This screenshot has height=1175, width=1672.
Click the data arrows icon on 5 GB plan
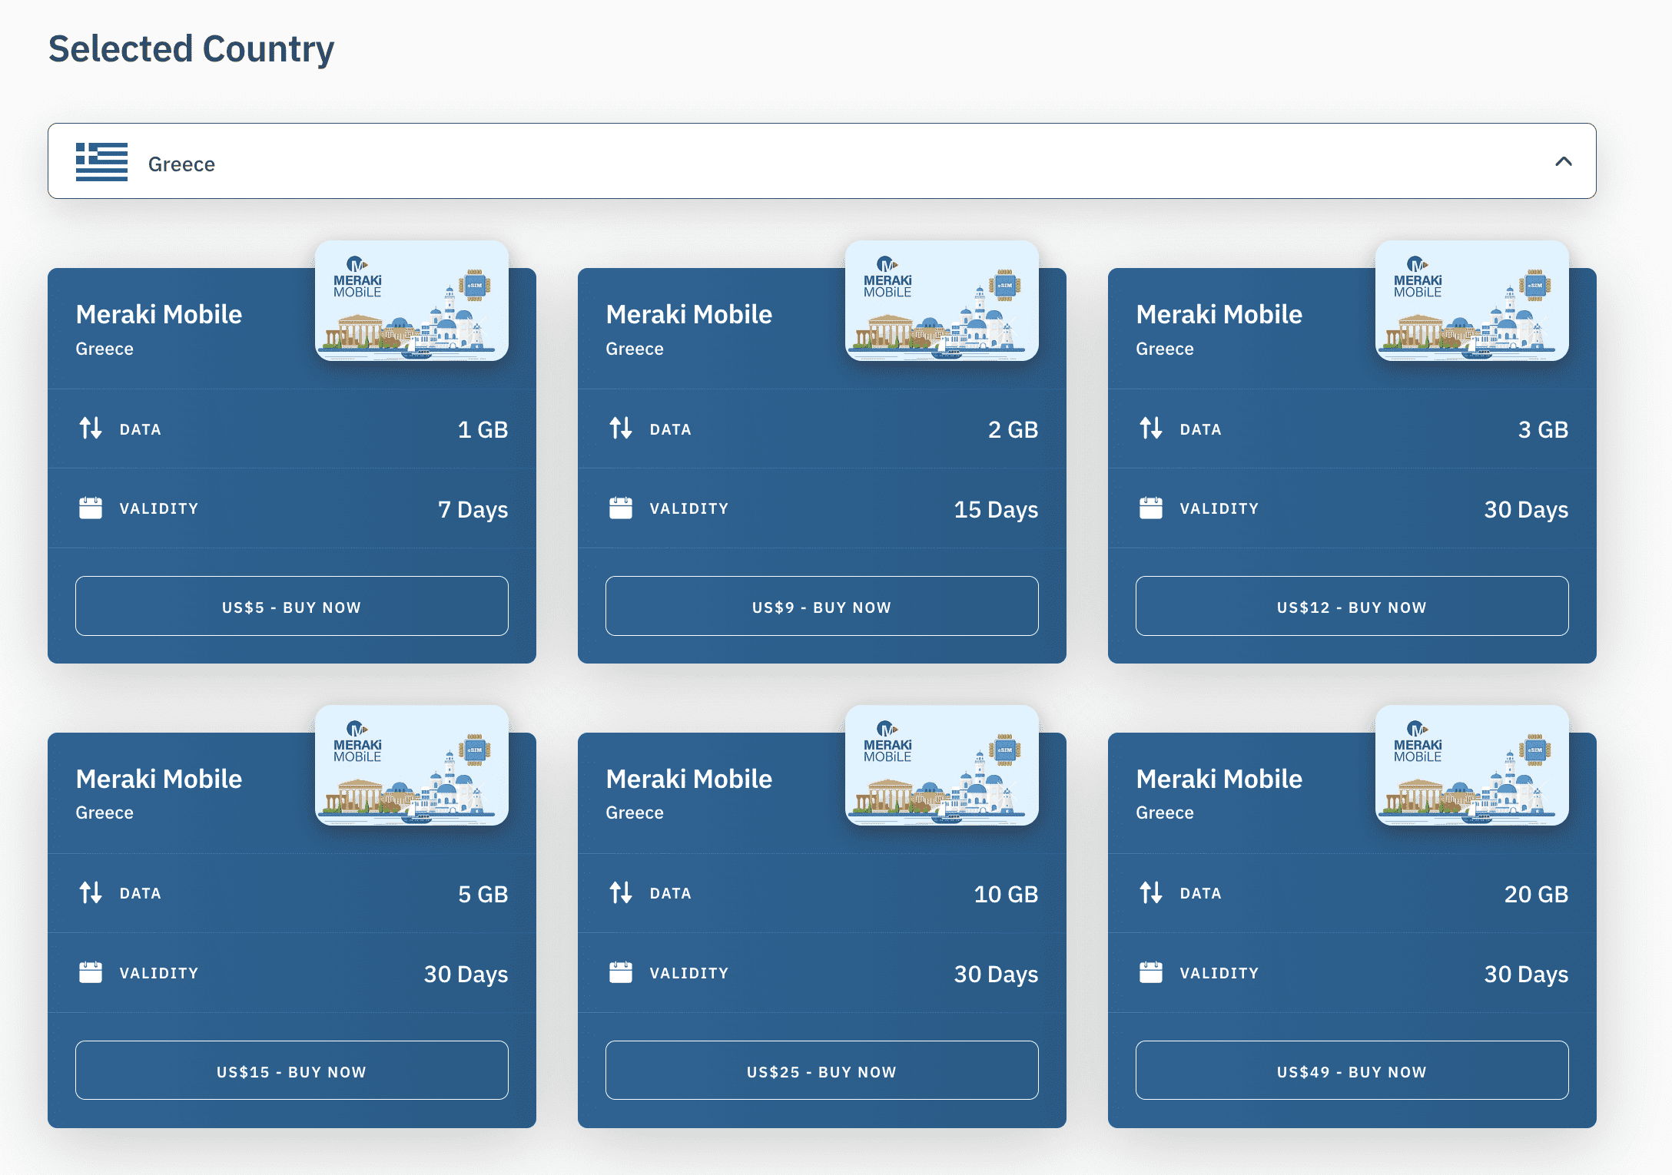coord(90,893)
